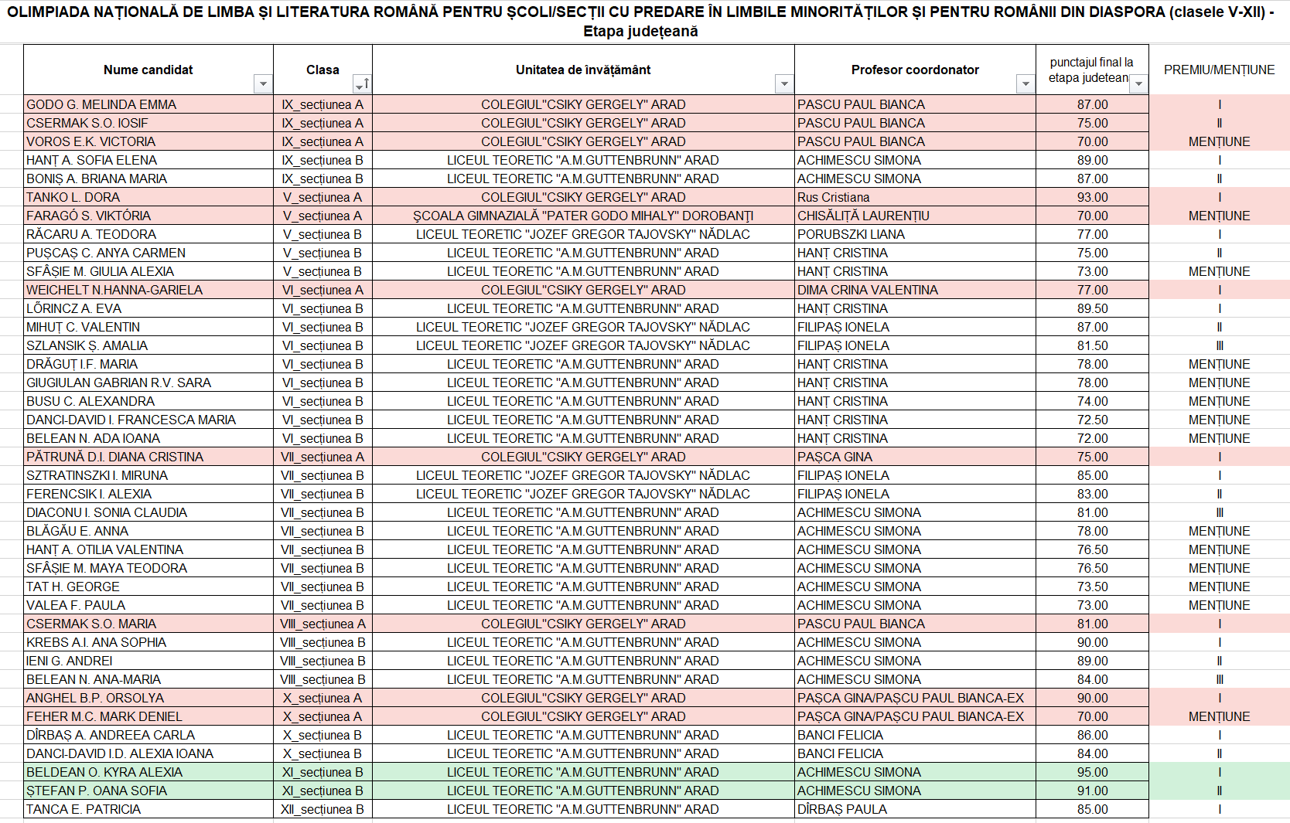Expand the Unitatea de învățământ filter
Viewport: 1290px width, 823px height.
coord(784,84)
